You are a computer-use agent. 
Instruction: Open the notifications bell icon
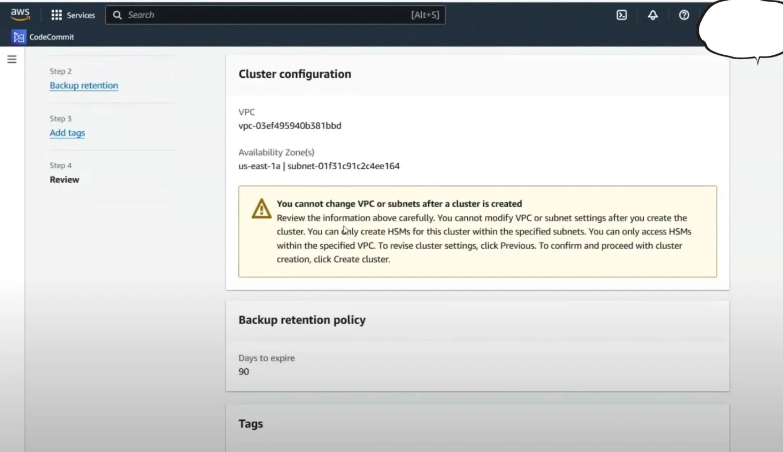(653, 15)
